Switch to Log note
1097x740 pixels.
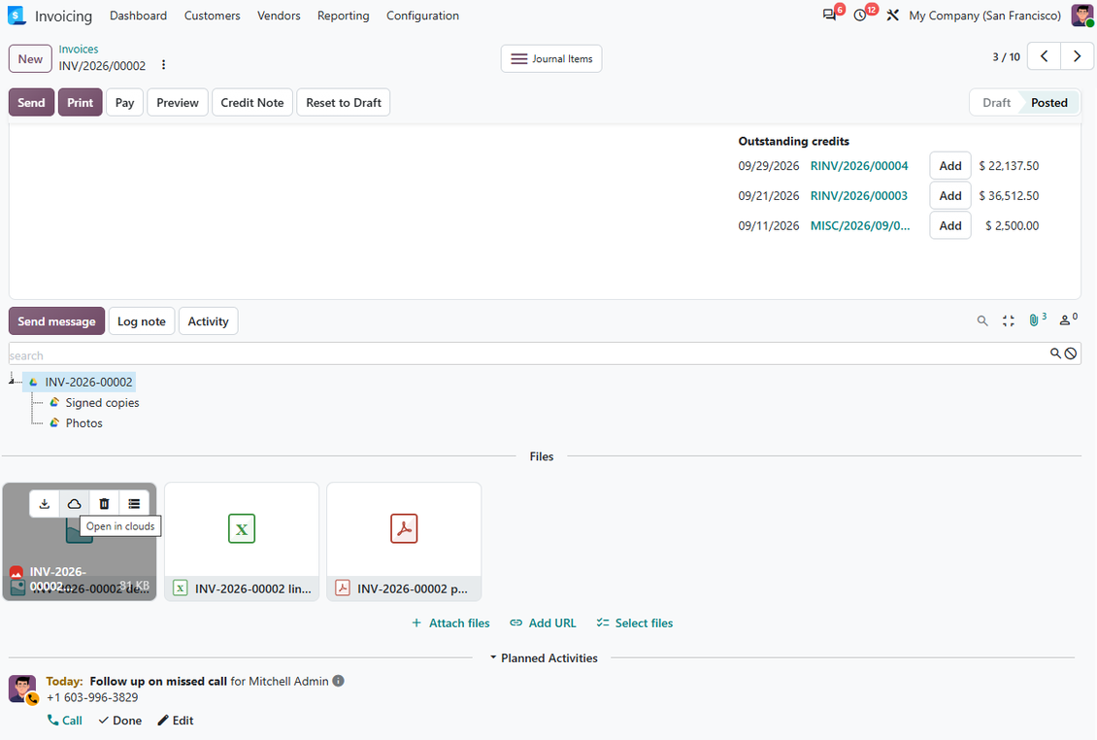click(x=142, y=321)
